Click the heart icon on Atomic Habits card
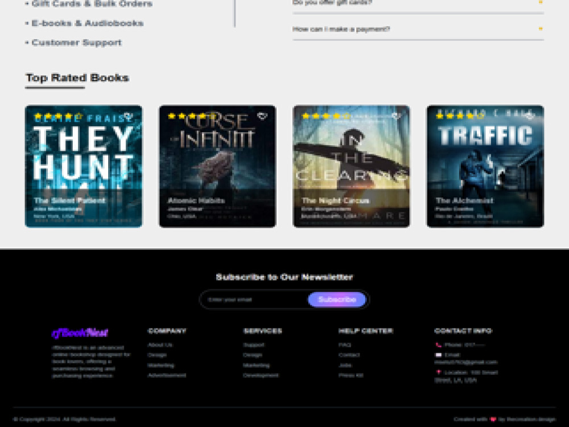The image size is (569, 427). pos(262,116)
